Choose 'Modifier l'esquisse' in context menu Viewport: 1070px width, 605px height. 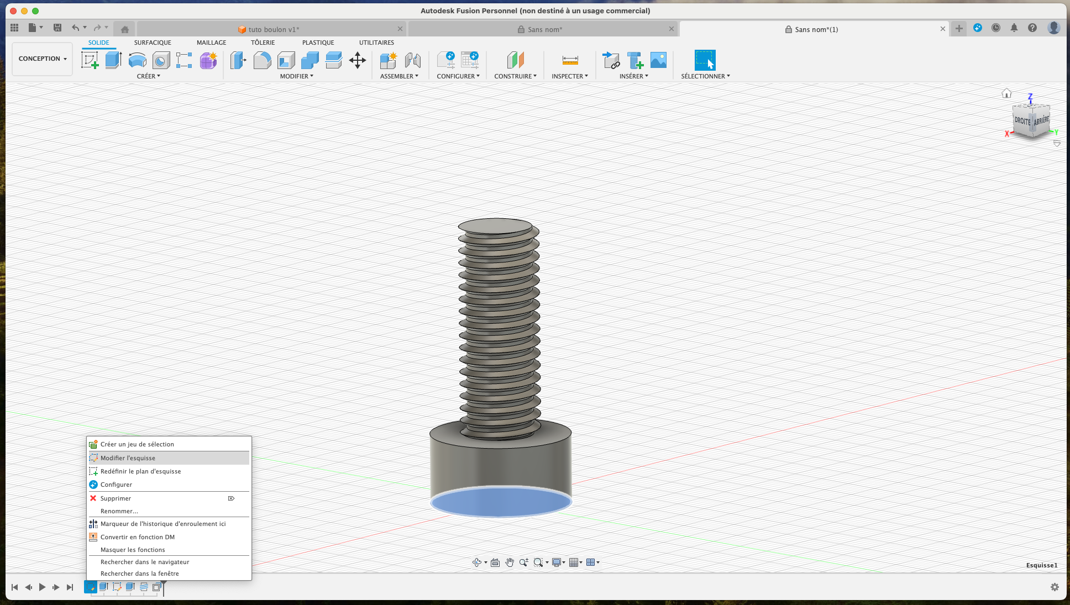pos(169,458)
